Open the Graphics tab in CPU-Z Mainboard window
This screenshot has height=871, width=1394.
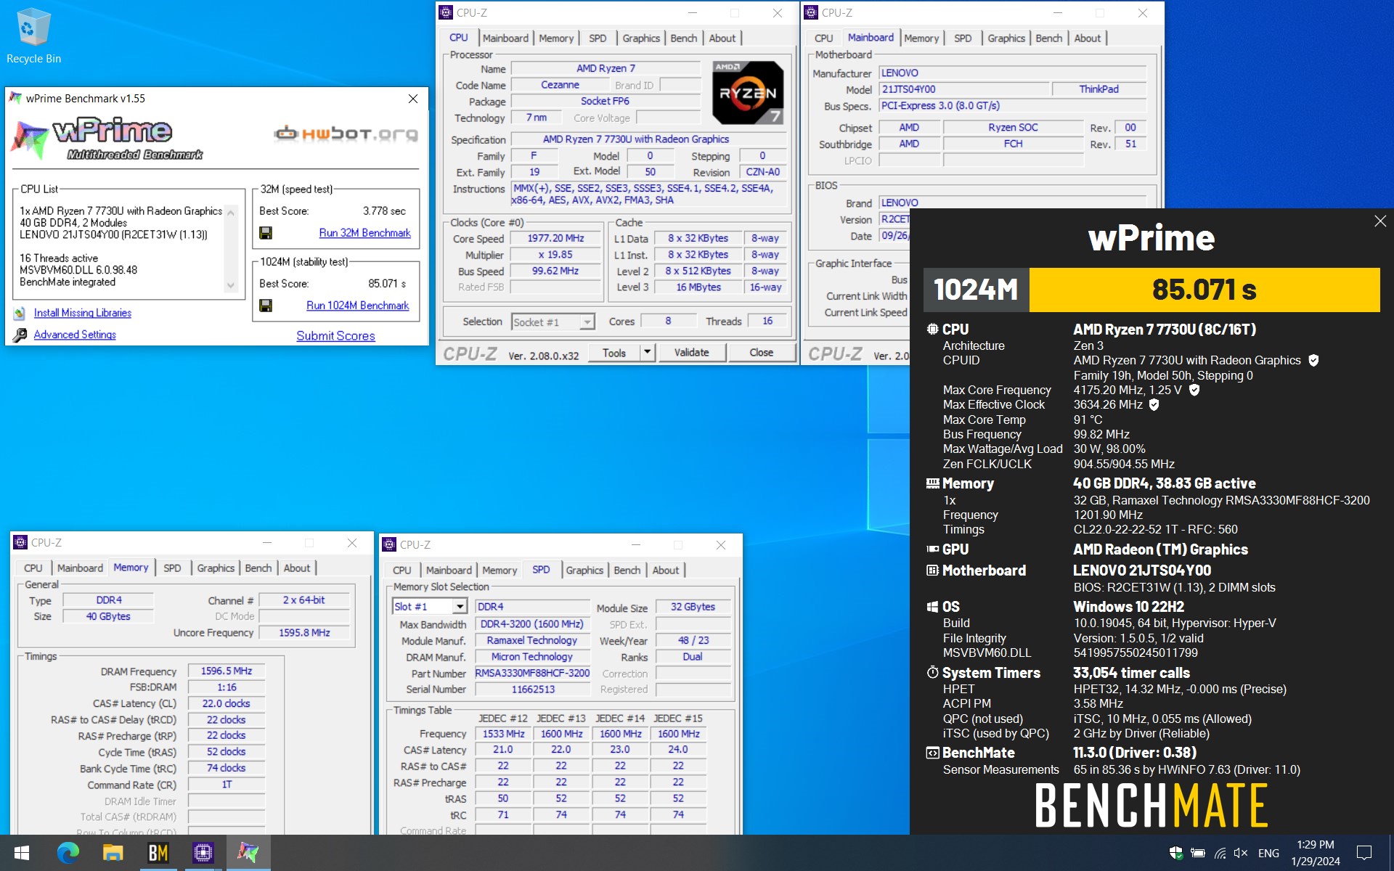1006,38
